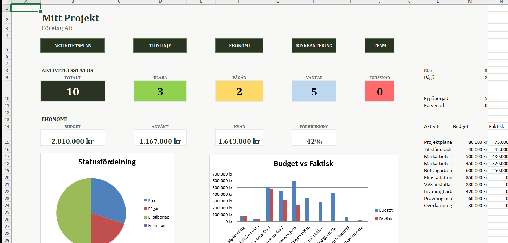Select row 20 header
Screen dimensions: 508x243
[7, 177]
